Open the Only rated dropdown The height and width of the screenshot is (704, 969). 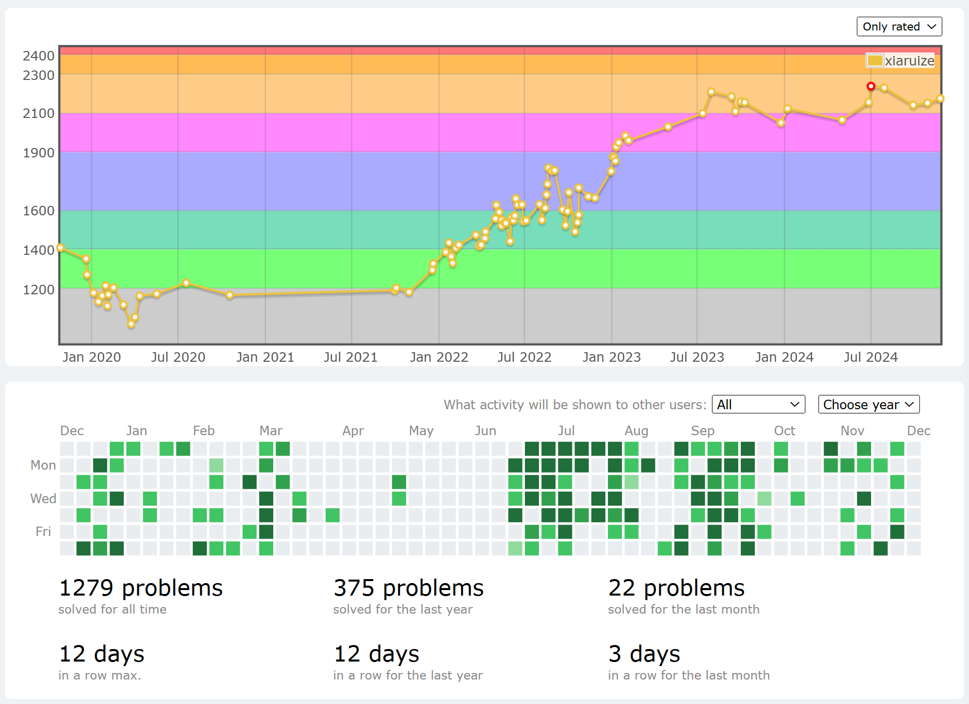pos(899,26)
